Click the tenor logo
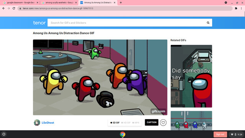This screenshot has width=245, height=138. pos(39,23)
